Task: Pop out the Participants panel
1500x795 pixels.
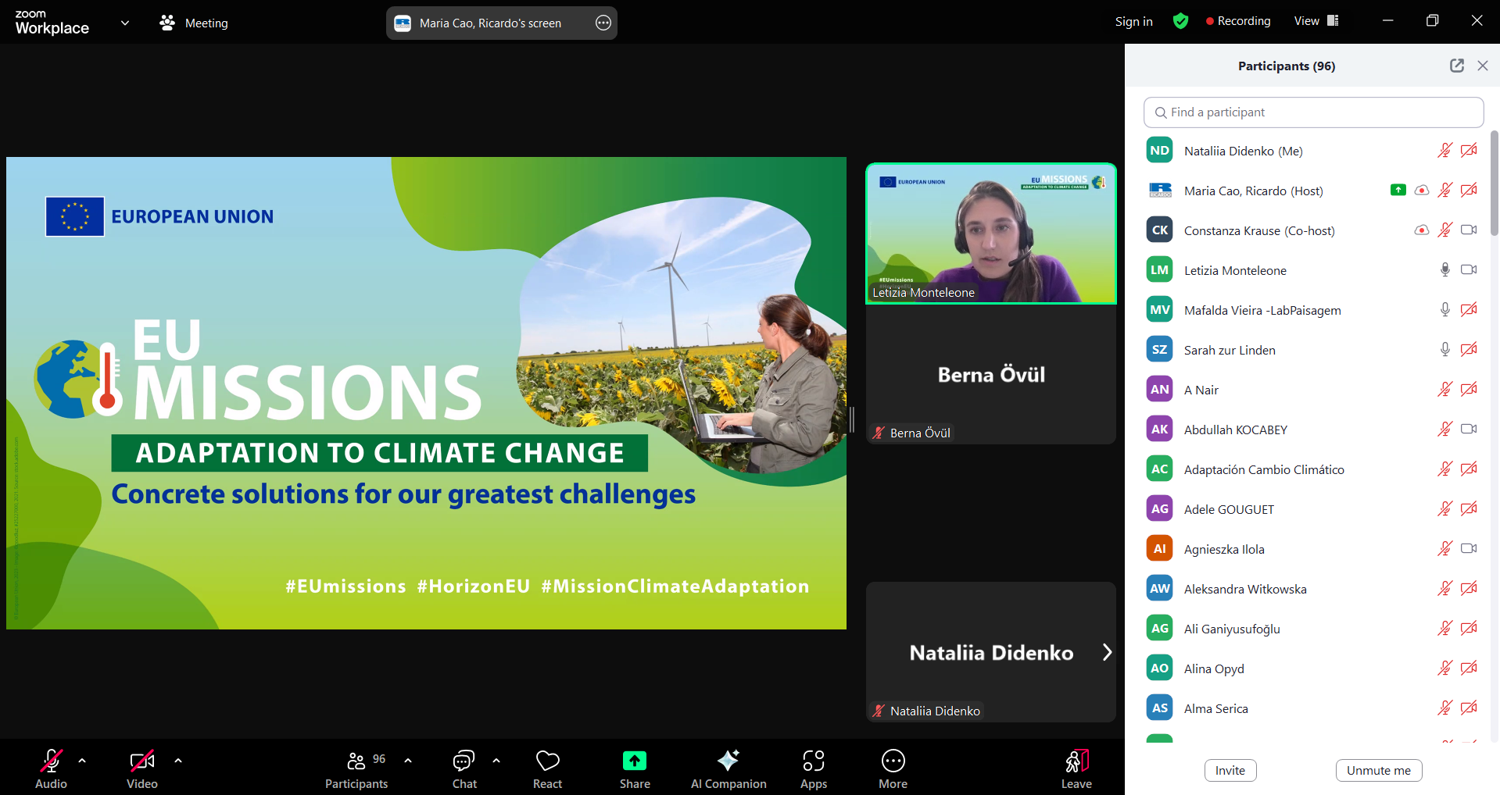Action: (x=1457, y=66)
